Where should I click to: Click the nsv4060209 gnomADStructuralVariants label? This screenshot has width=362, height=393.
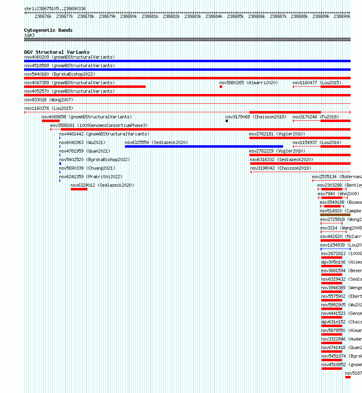click(x=70, y=57)
